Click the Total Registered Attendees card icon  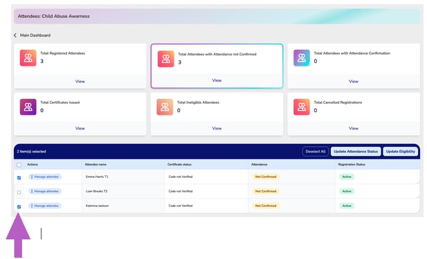[28, 57]
